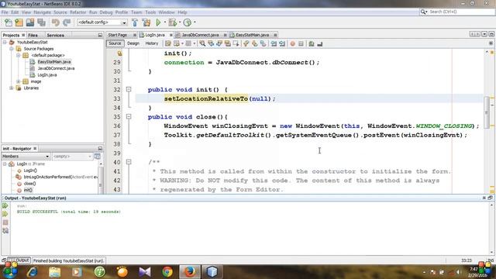Collapse the comment fold at line 40
496x279 pixels.
129,162
